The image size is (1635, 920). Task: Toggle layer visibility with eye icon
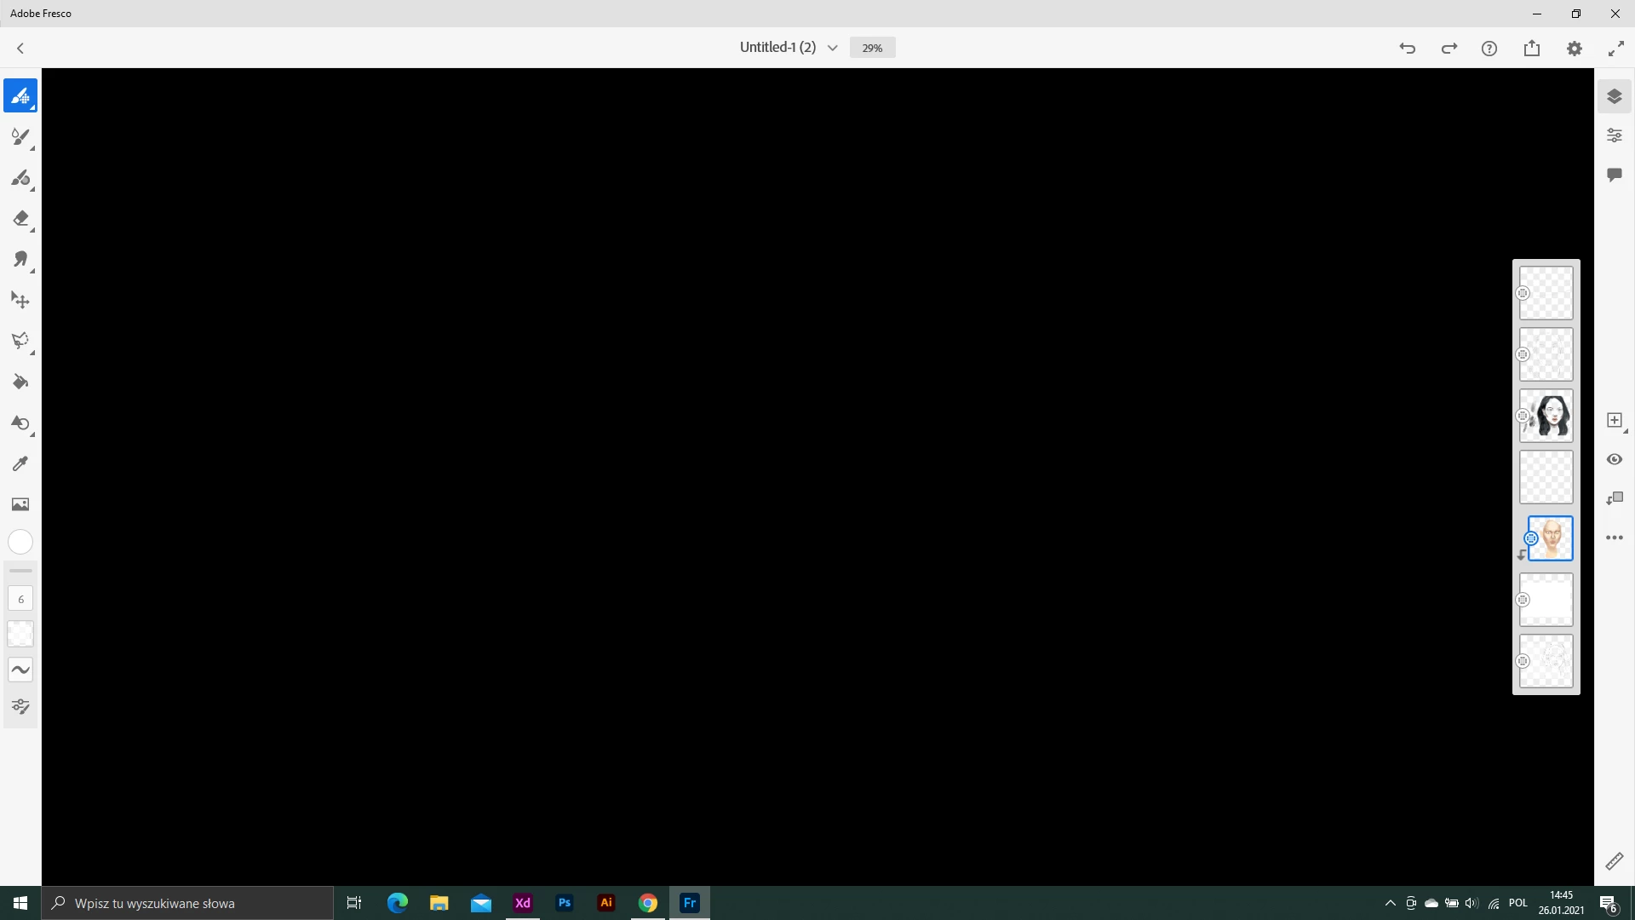coord(1615,459)
